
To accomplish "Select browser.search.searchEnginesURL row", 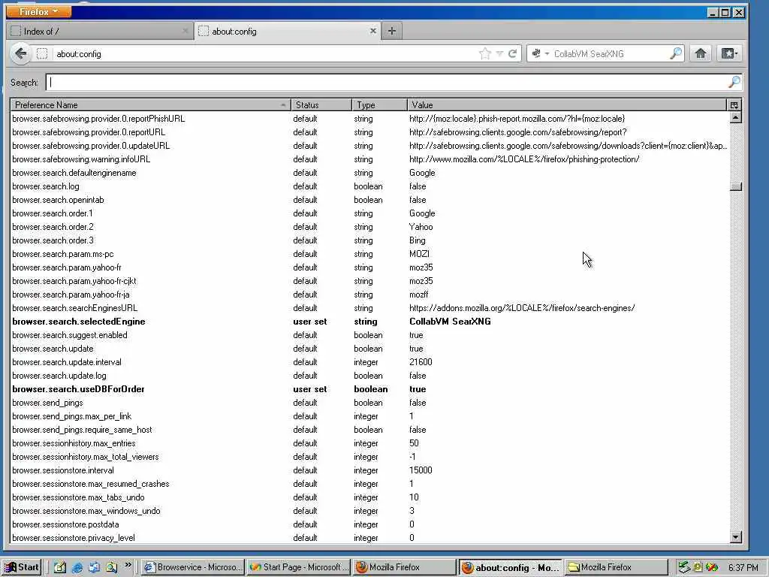I will pos(369,308).
